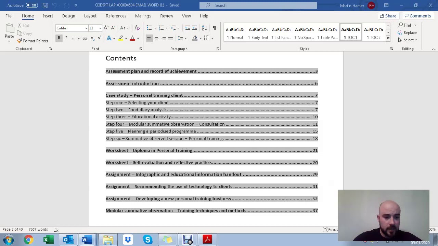This screenshot has height=246, width=438.
Task: Justify the selected paragraph text
Action: (x=170, y=38)
